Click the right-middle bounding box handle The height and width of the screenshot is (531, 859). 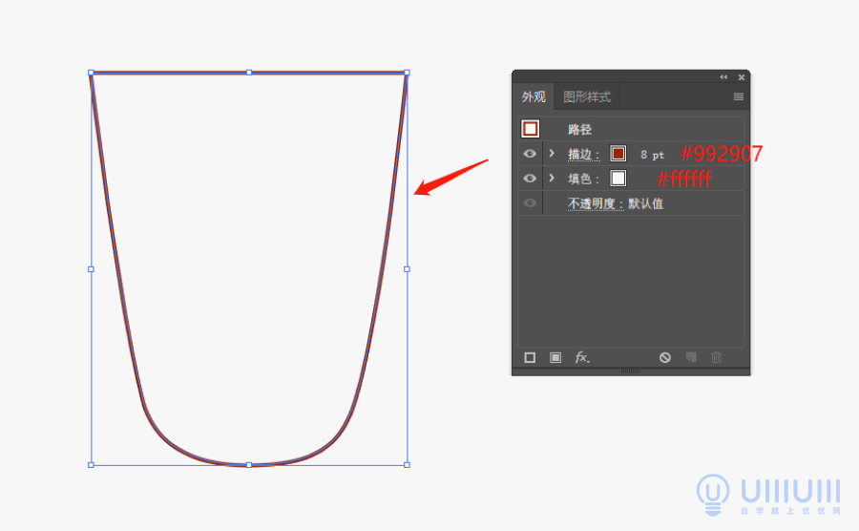click(x=407, y=269)
